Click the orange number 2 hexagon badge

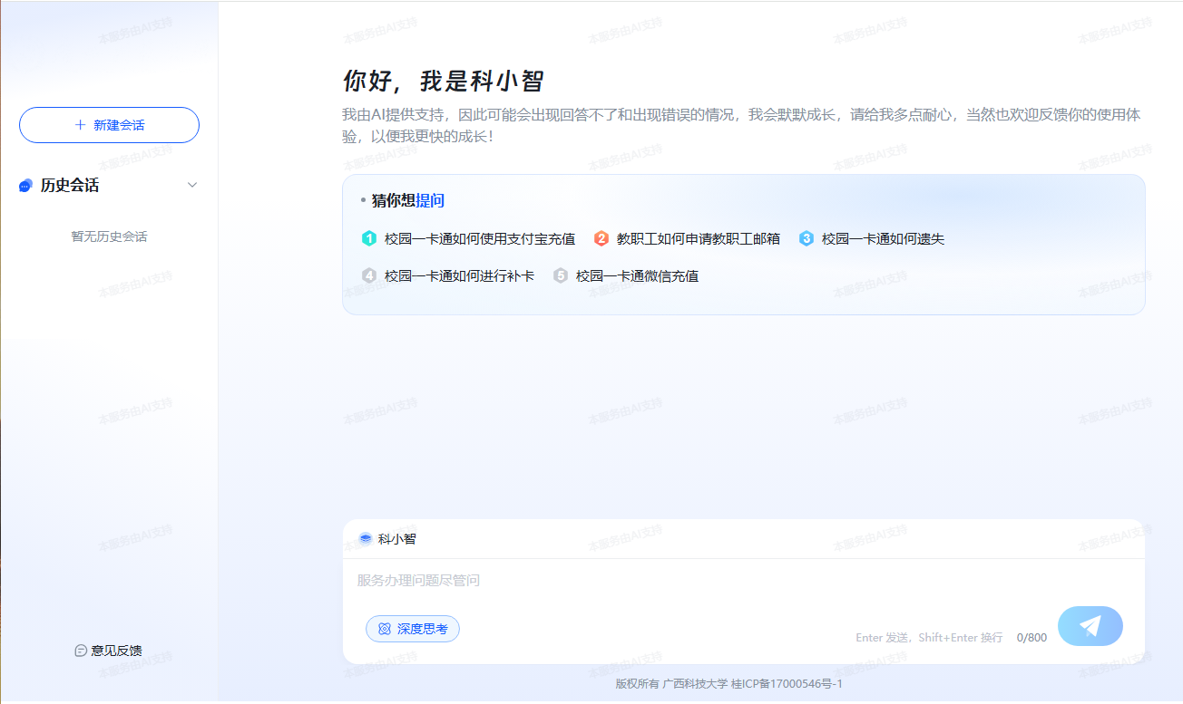click(x=601, y=238)
